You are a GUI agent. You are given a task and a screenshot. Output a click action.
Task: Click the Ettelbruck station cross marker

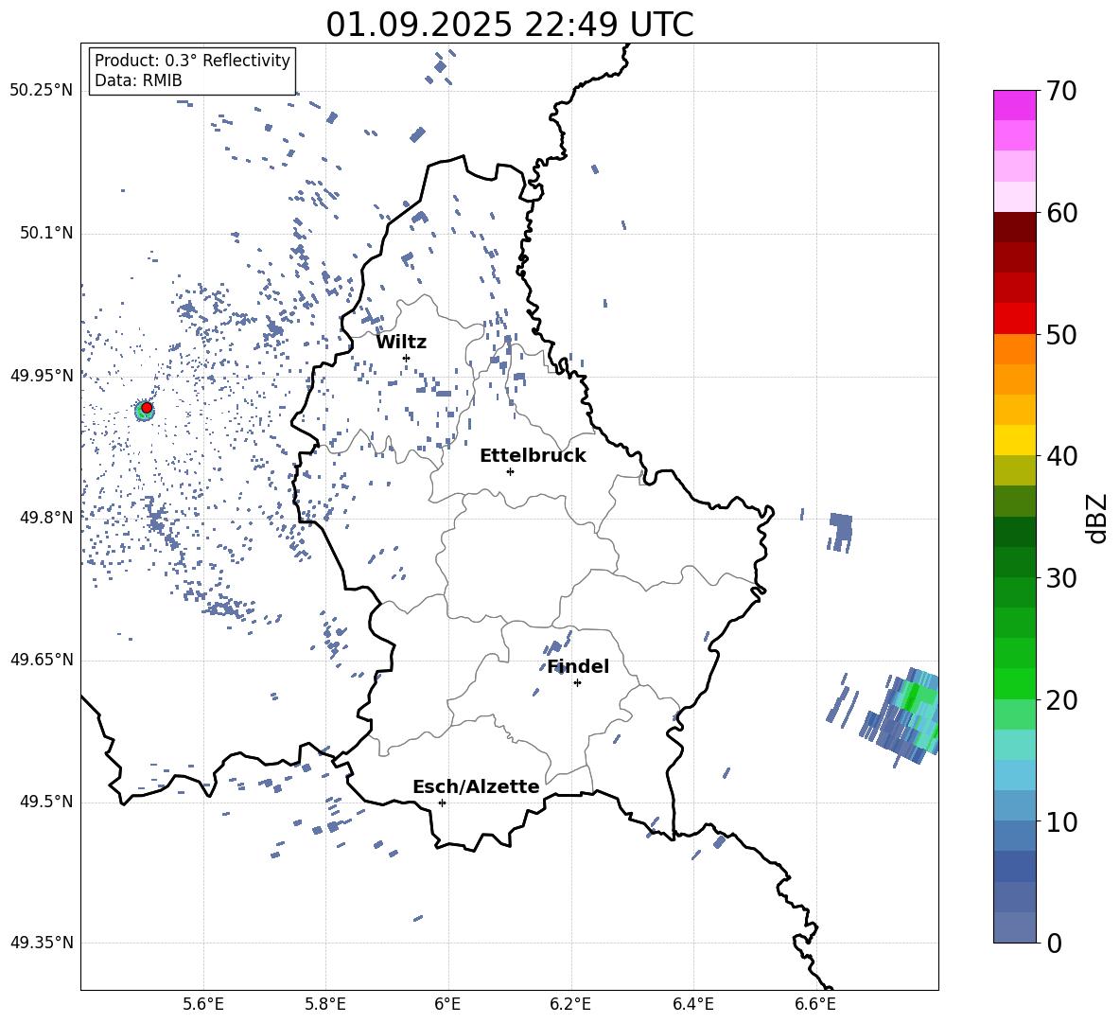pos(510,471)
